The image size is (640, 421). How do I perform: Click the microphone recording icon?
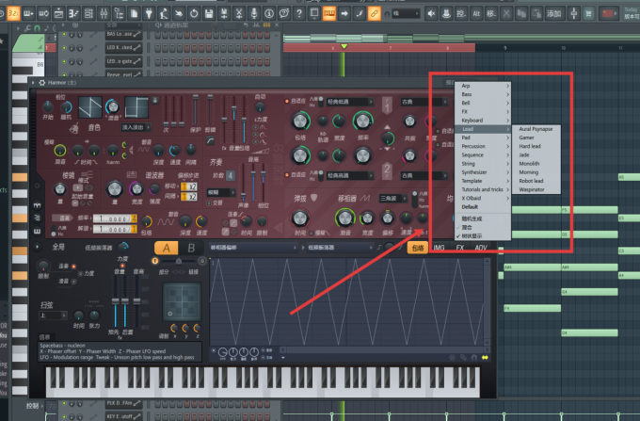254,13
